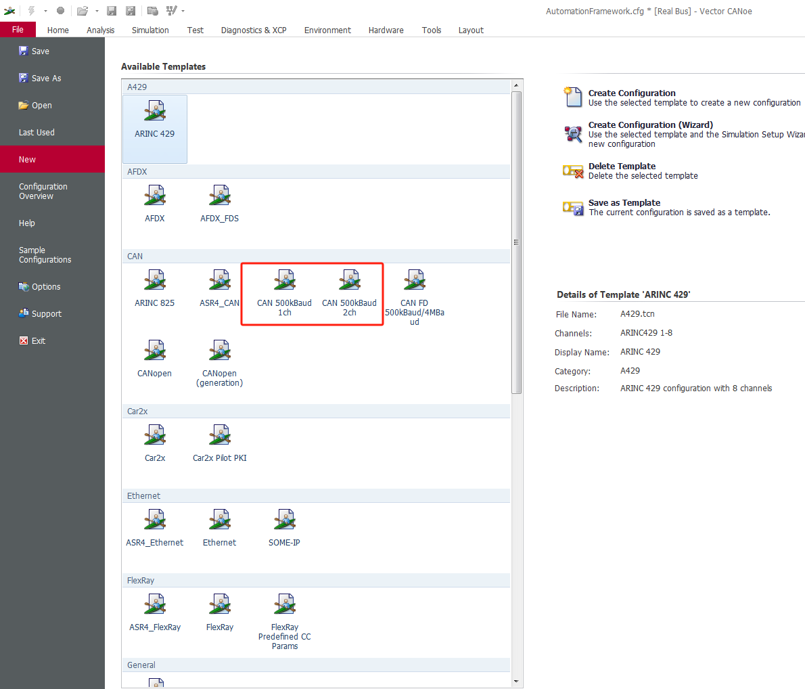Select FlexRay Predefined CC Params template
This screenshot has width=805, height=689.
coord(284,622)
